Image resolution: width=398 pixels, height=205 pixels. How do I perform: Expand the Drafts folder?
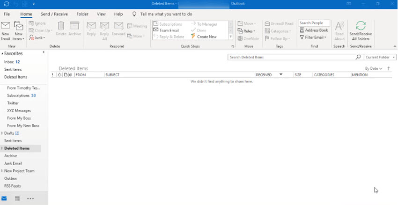(x=2, y=133)
